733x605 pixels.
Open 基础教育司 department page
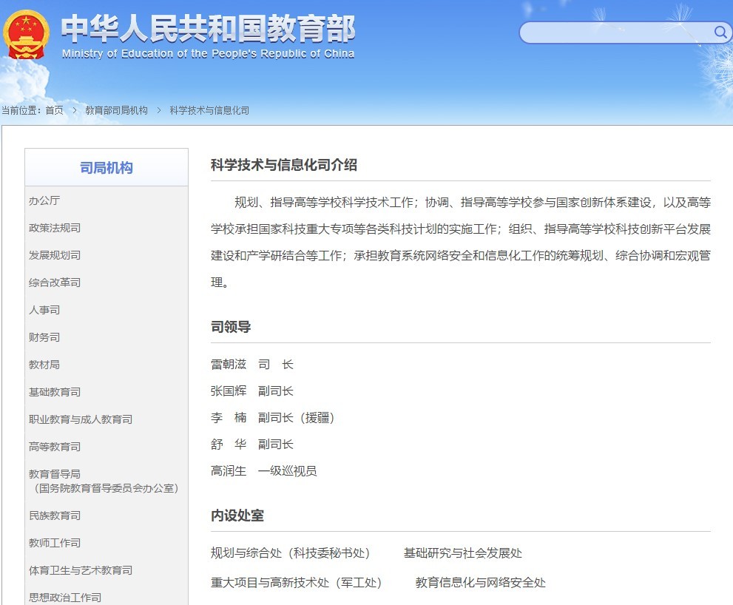pyautogui.click(x=55, y=392)
